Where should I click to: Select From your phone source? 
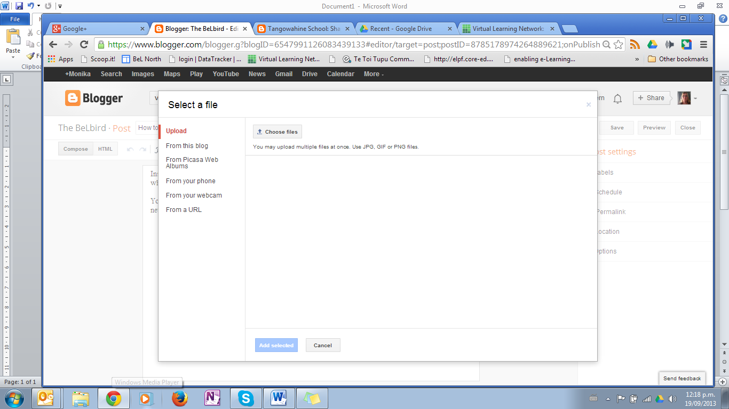191,181
